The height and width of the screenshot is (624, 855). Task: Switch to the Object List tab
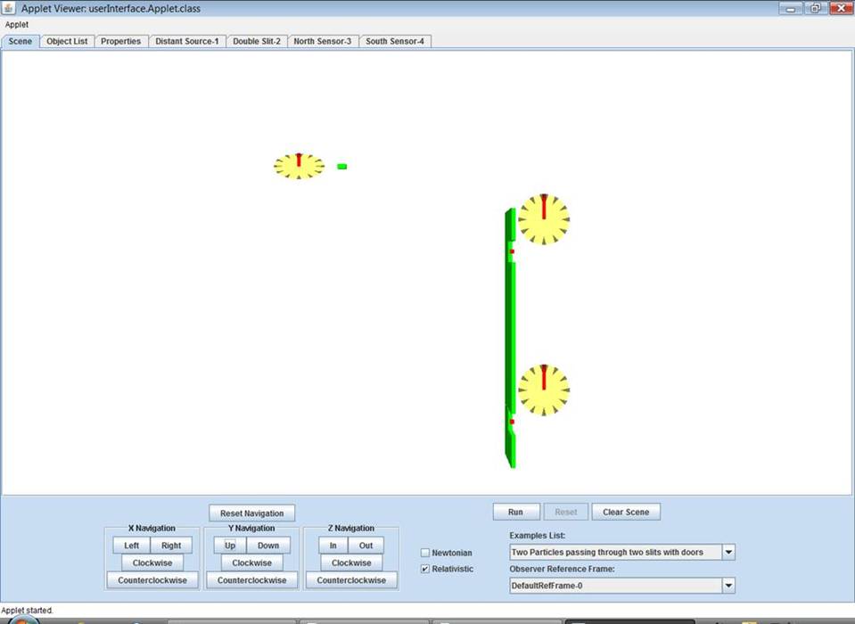pos(67,41)
